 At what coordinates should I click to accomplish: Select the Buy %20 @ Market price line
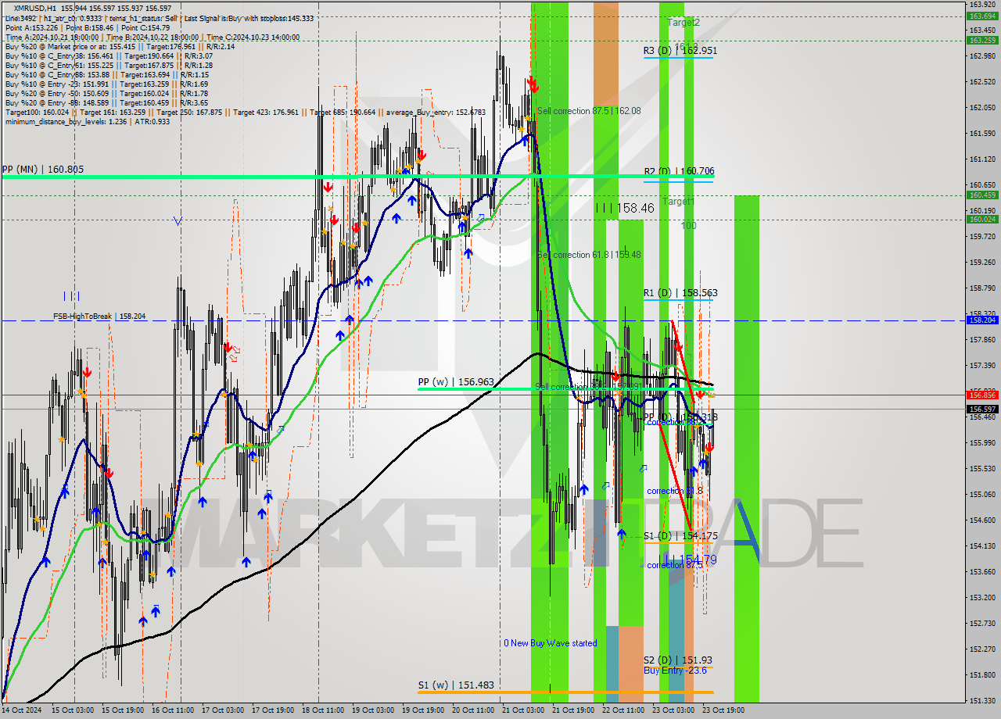119,46
